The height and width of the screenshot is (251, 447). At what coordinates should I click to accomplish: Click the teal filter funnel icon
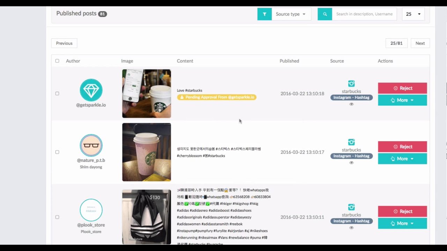(264, 14)
